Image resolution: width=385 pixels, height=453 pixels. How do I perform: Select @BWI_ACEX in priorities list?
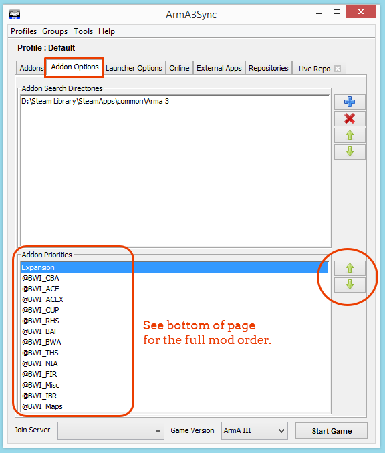[x=174, y=299]
